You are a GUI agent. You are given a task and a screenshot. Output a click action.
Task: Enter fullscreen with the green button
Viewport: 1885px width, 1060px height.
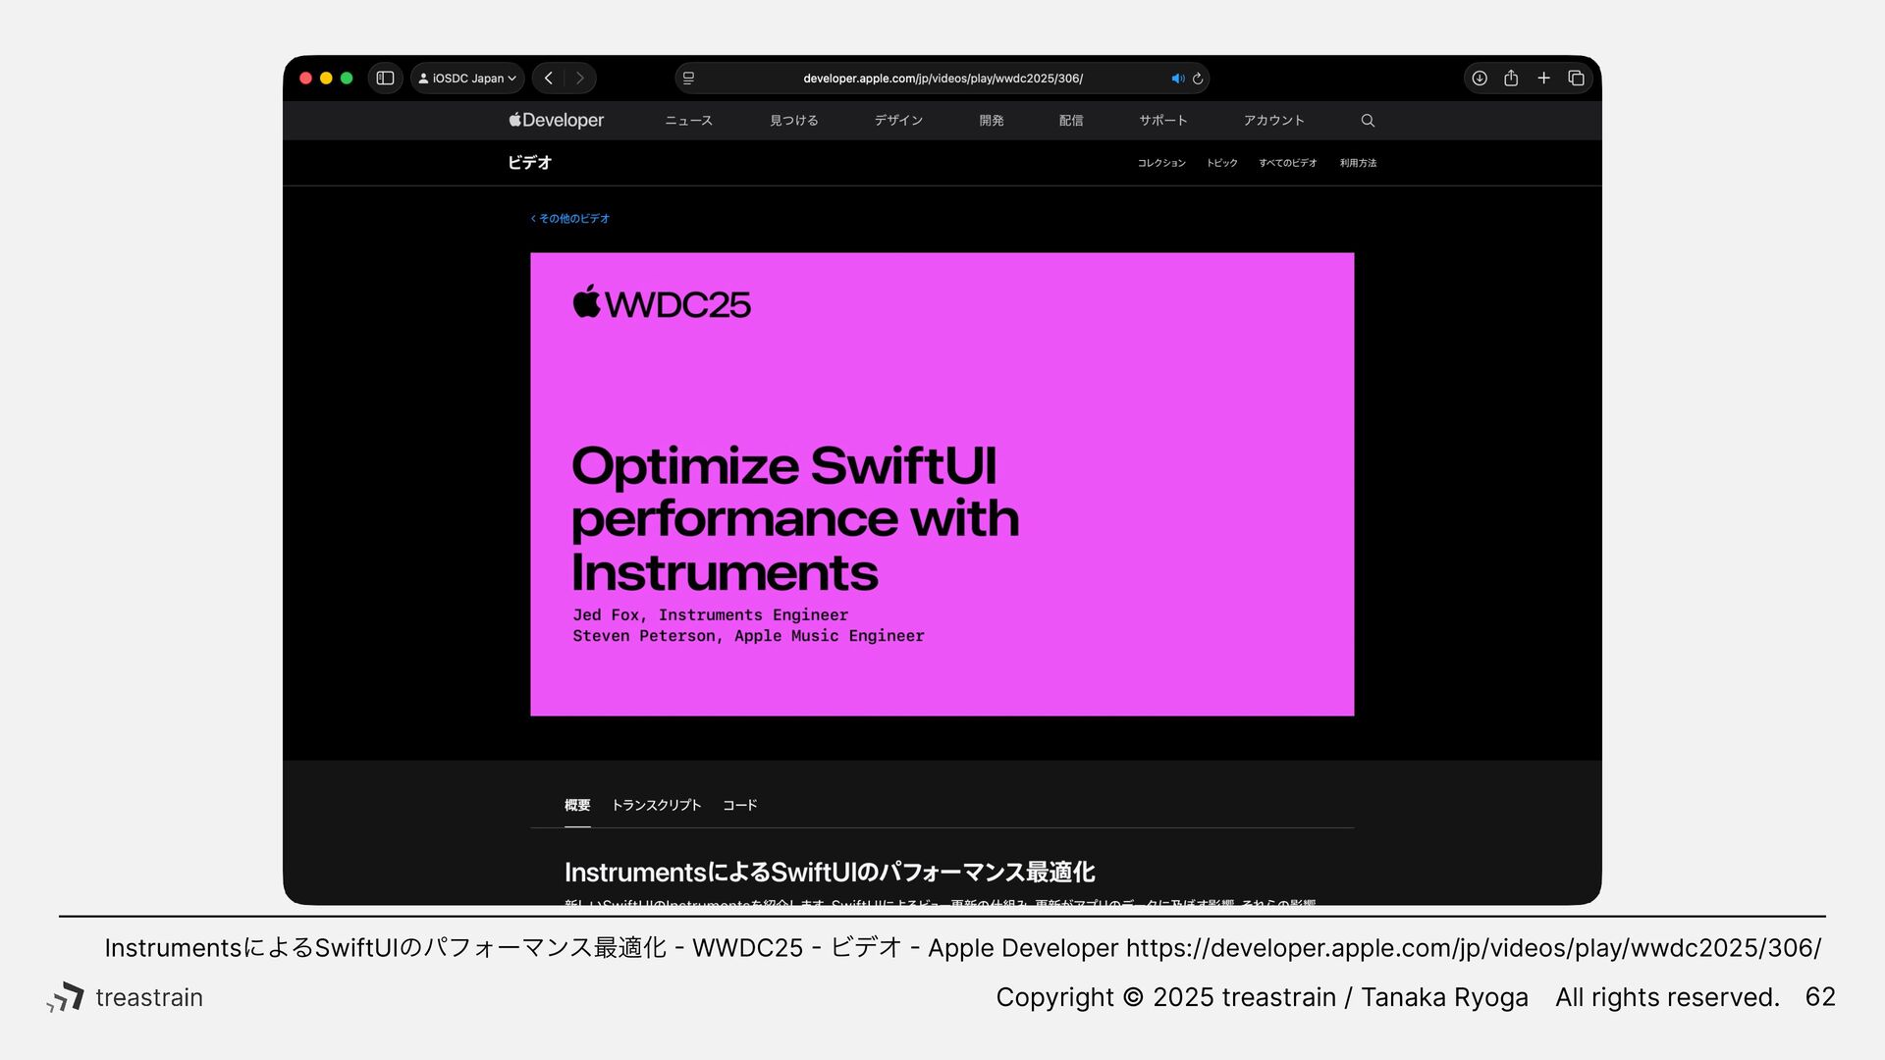(347, 79)
